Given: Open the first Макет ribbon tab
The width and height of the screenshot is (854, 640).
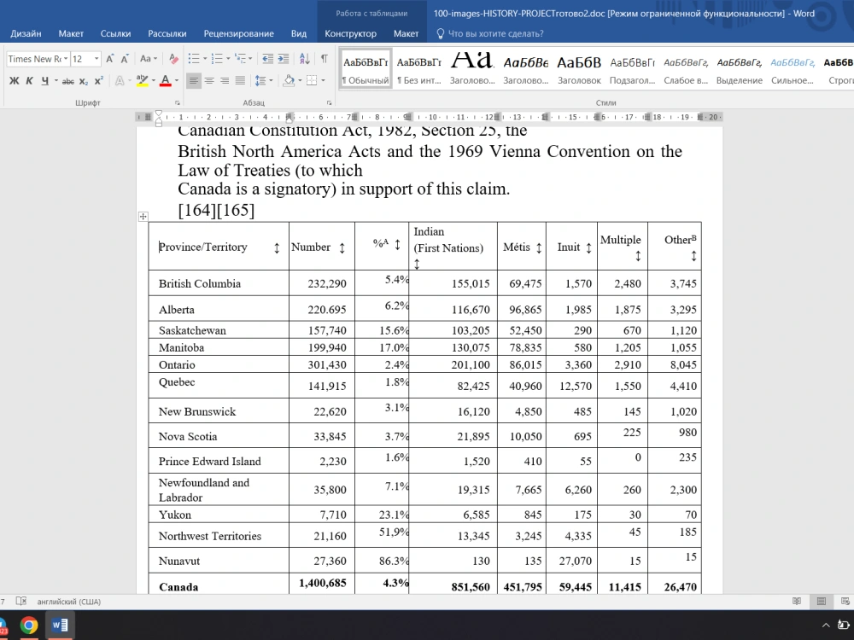Looking at the screenshot, I should 71,33.
